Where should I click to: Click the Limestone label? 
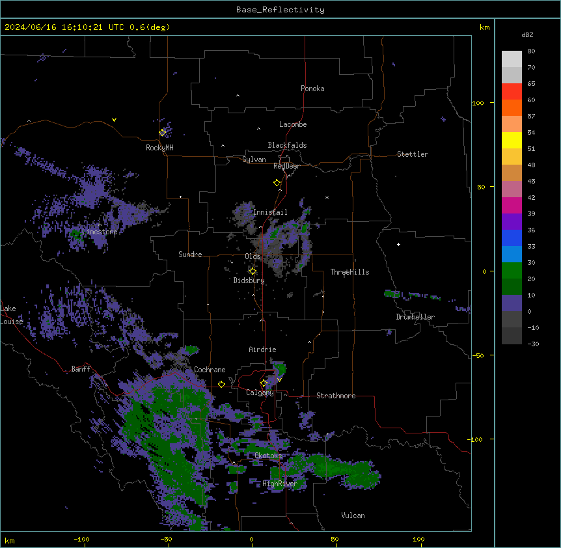coord(100,232)
